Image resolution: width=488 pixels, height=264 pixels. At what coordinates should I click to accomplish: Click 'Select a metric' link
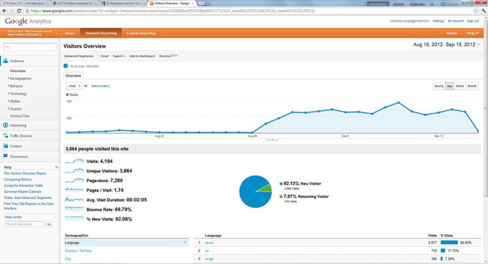click(x=100, y=86)
